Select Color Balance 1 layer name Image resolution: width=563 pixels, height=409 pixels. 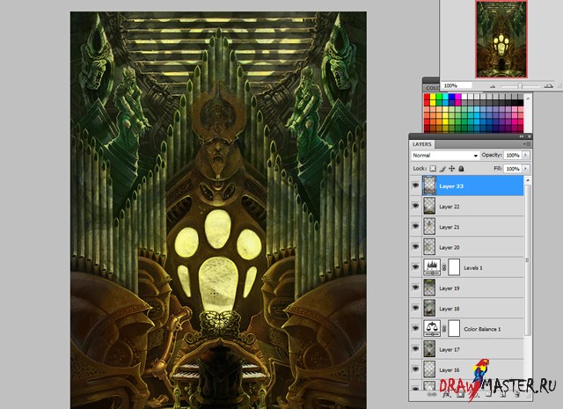[482, 329]
